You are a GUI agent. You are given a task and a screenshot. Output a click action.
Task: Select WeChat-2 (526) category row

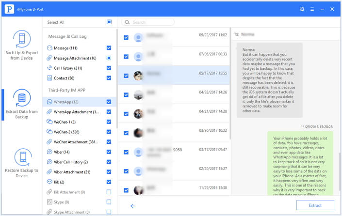point(80,132)
